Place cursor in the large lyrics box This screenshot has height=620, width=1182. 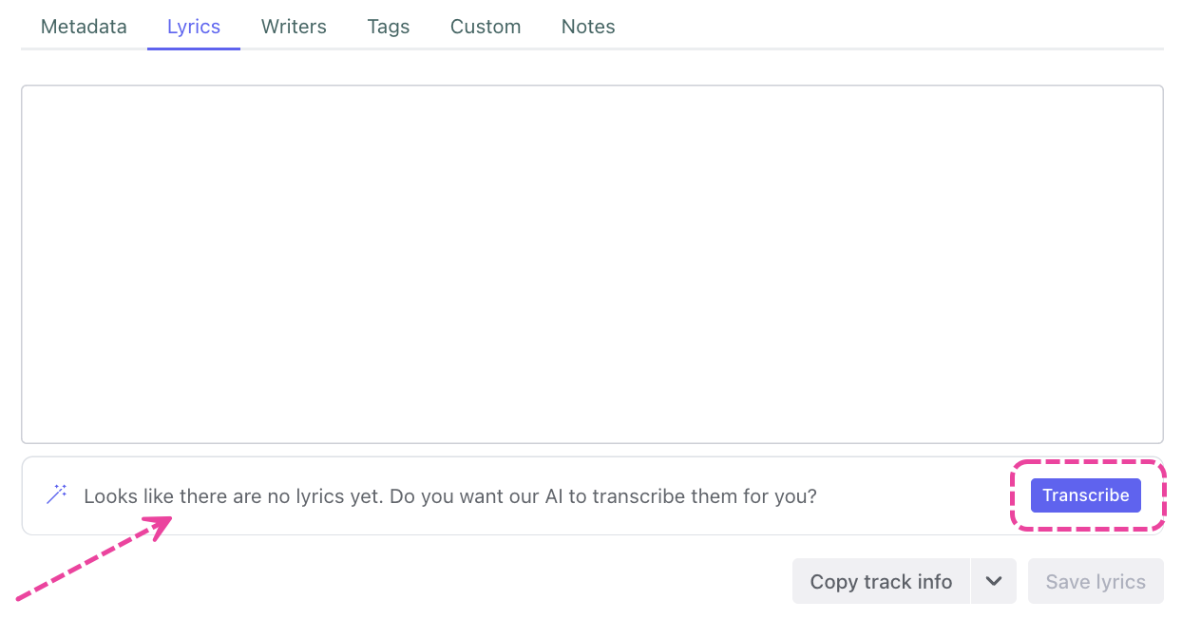tap(592, 263)
